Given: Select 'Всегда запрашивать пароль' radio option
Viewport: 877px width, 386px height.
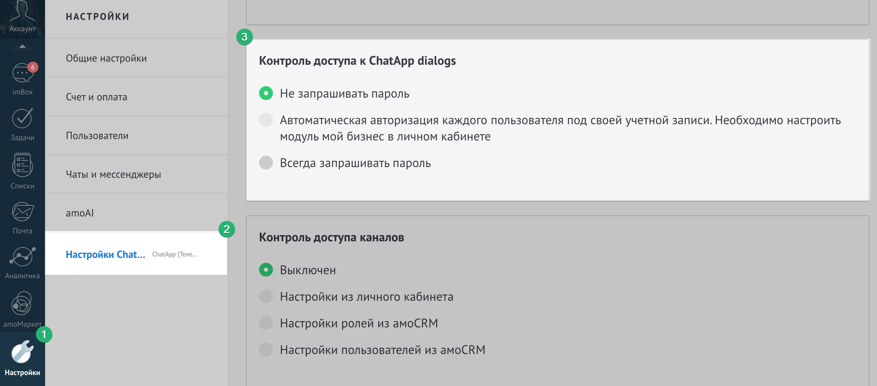Looking at the screenshot, I should coord(266,163).
